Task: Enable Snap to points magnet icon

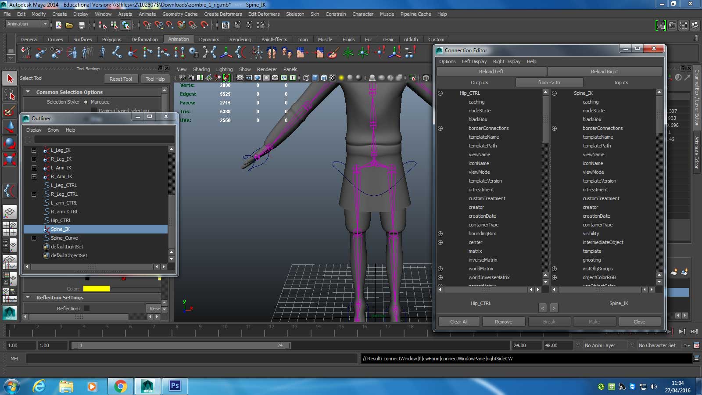Action: (x=170, y=25)
